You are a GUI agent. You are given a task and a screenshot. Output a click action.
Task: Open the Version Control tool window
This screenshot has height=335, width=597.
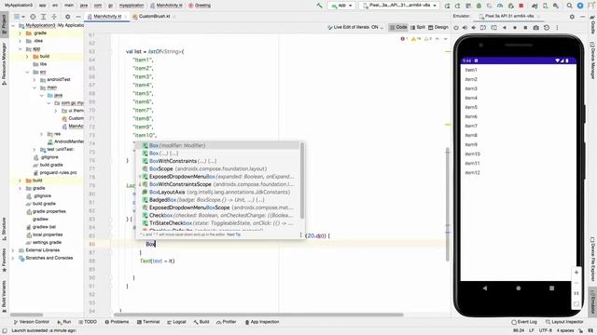click(x=31, y=322)
